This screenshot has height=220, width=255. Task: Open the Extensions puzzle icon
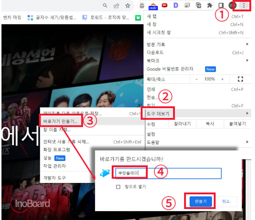(209, 5)
